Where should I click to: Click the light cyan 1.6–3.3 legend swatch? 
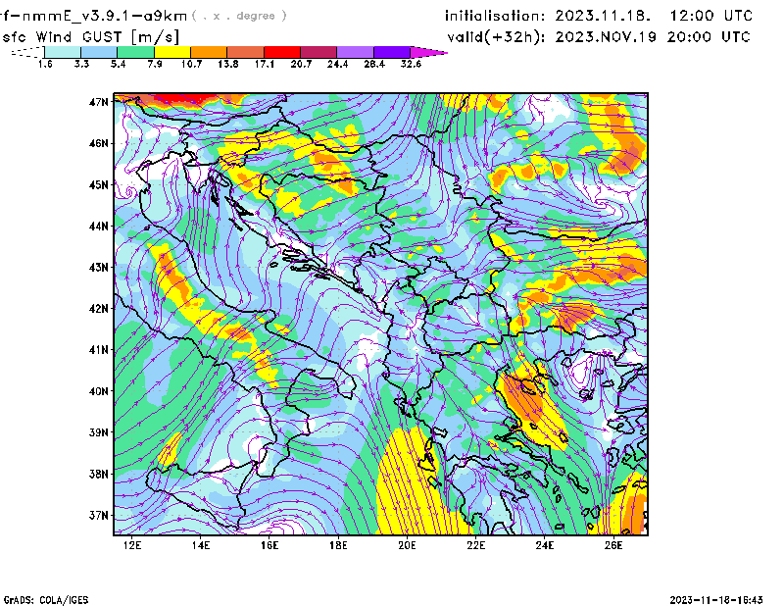click(63, 52)
